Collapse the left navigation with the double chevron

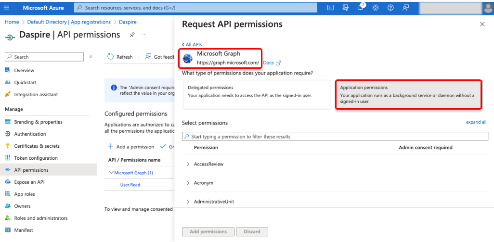pos(91,57)
